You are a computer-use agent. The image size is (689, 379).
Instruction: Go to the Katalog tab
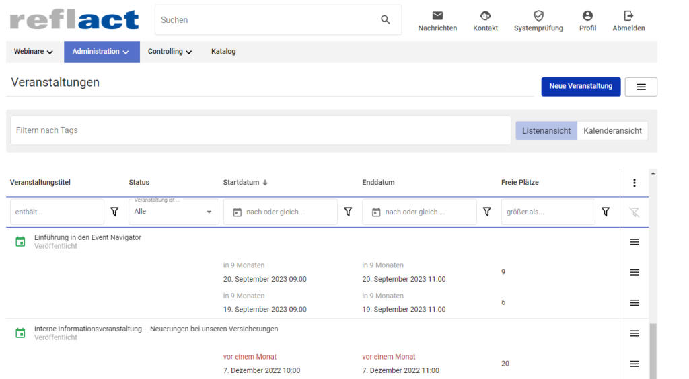(223, 52)
